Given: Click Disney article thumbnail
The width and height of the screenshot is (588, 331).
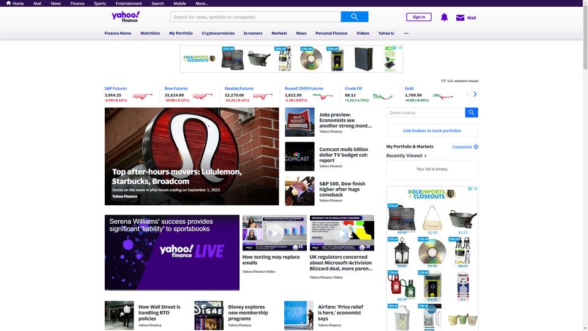Looking at the screenshot, I should 209,315.
